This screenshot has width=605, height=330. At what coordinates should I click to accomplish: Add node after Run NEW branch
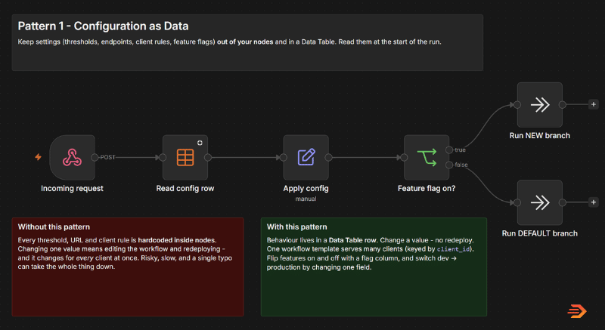point(594,104)
